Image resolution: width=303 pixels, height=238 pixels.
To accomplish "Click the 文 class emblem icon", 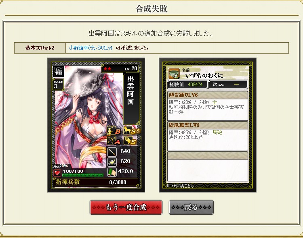I will 174,74.
